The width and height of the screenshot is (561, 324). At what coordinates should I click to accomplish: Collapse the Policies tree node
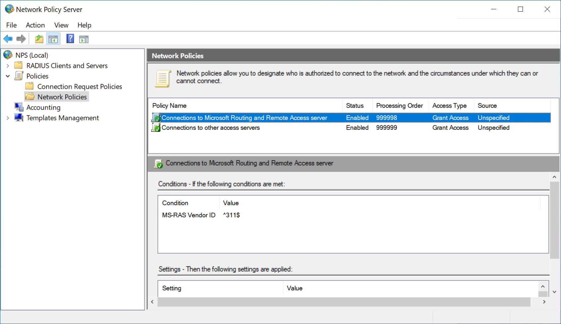click(x=8, y=76)
